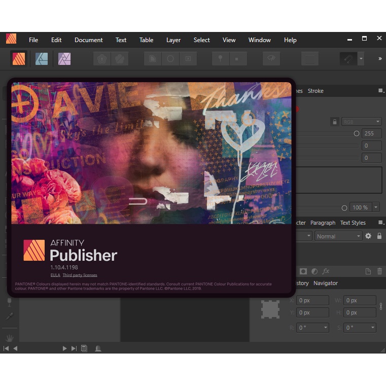
Task: Switch to the Designer persona icon
Action: (42, 59)
